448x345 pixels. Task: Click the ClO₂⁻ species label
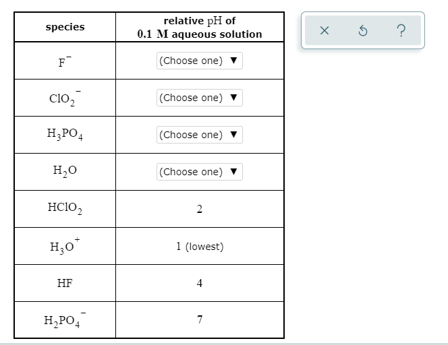(65, 98)
